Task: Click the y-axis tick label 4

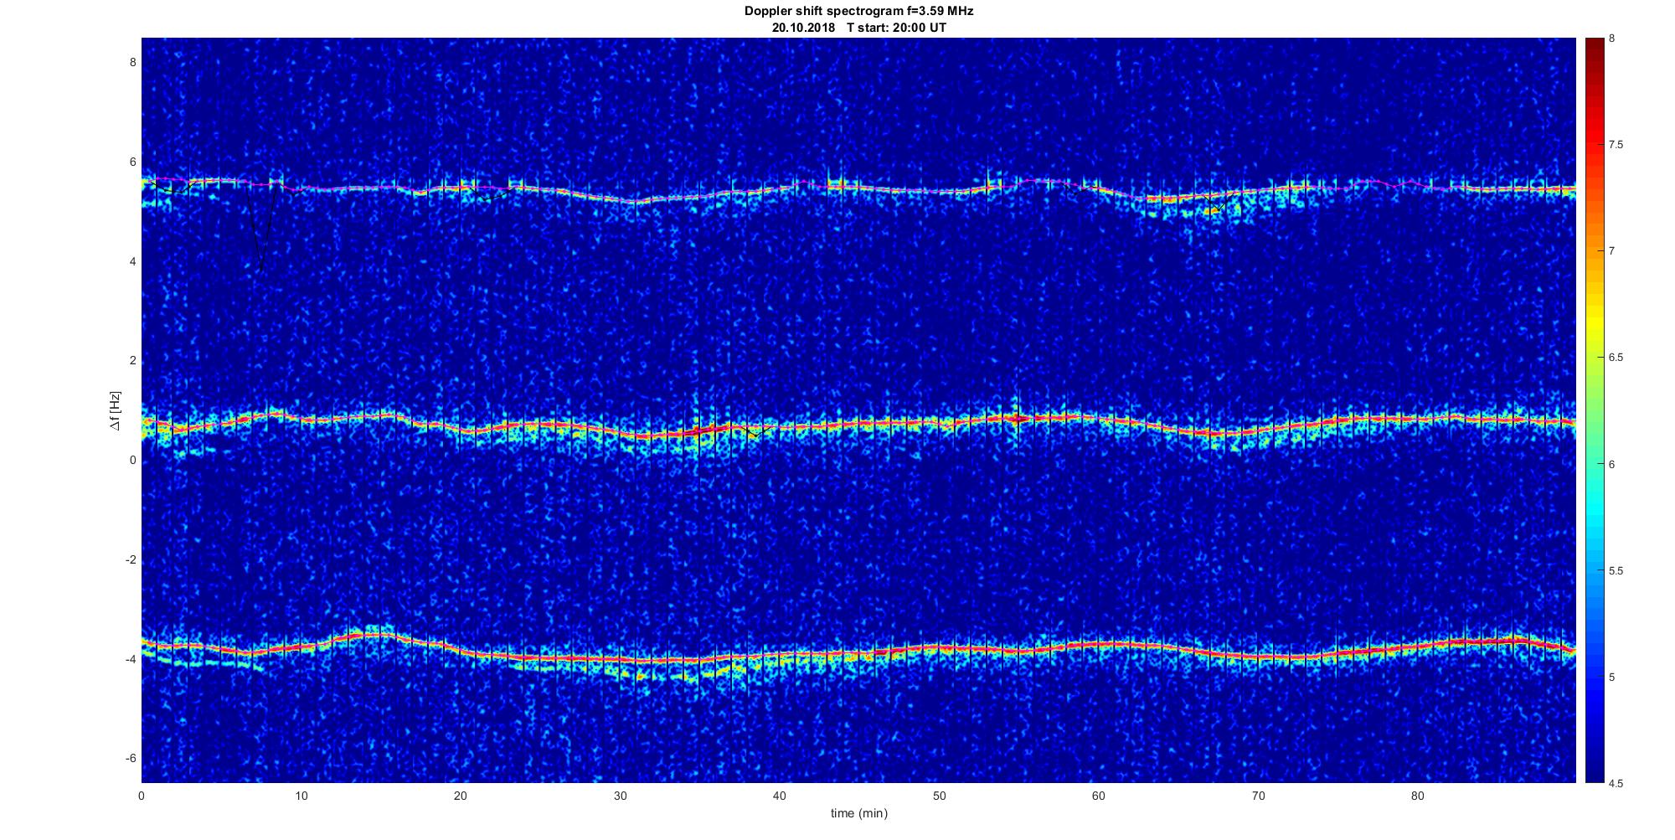Action: pyautogui.click(x=132, y=261)
